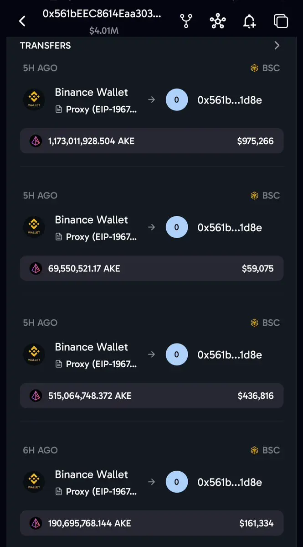Open the Binance Wallet sender in the second transfer

pos(91,220)
